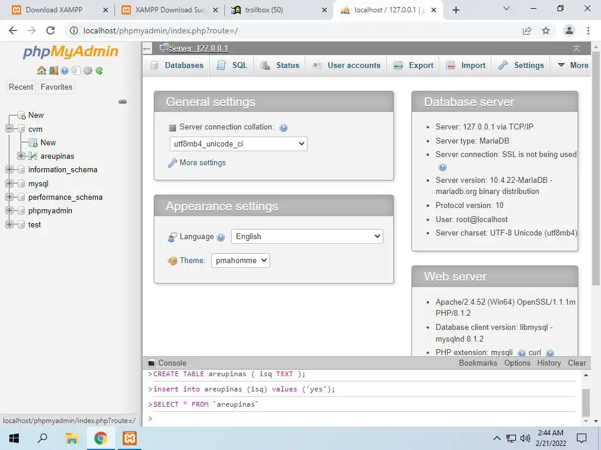Open the Export tab

pos(414,66)
